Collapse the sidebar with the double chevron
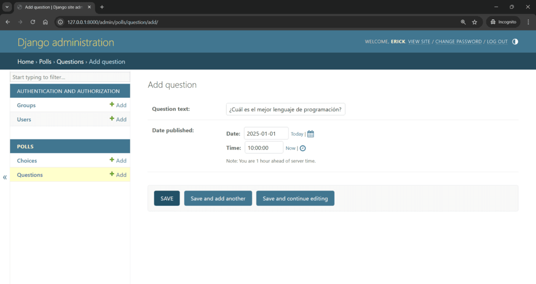This screenshot has height=284, width=536. 5,177
